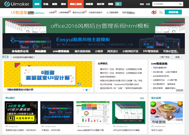Open the 0基础高薪就业UI设计师 yellow slide
Viewport: 189px width, 135px height.
pyautogui.click(x=48, y=74)
